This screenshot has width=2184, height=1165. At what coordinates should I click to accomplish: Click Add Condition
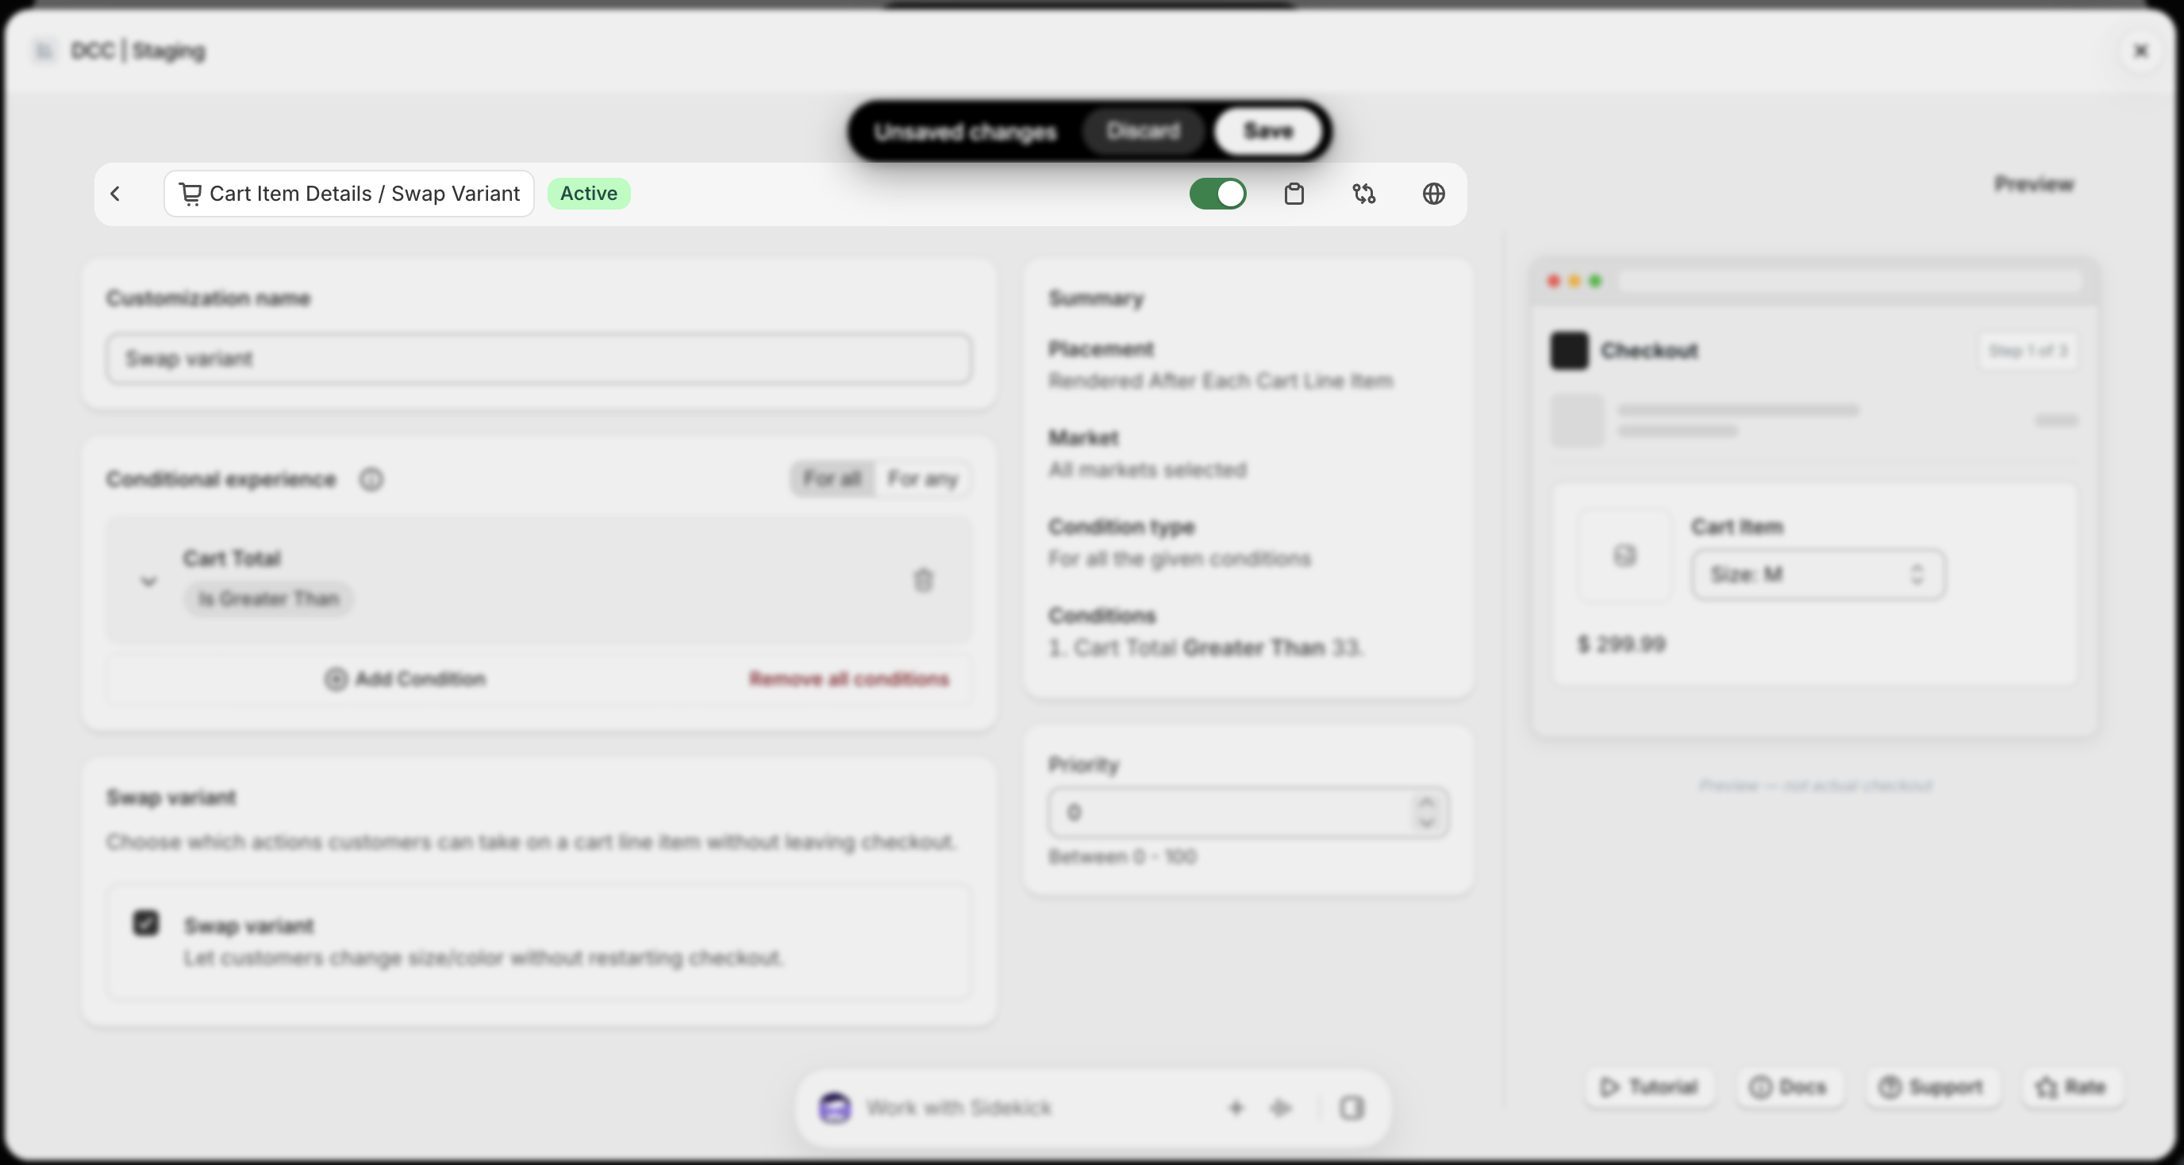point(406,679)
